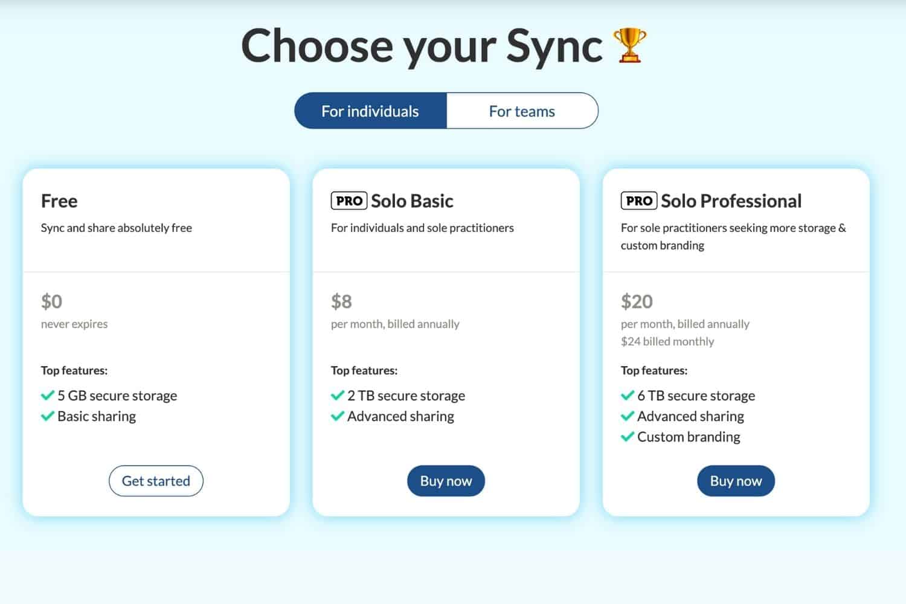Click the PRO badge beside Solo Professional
Viewport: 906px width, 604px height.
click(639, 201)
